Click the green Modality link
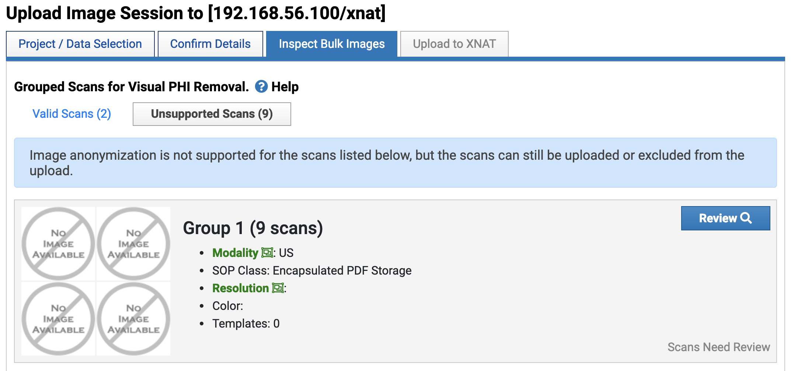The width and height of the screenshot is (791, 371). click(x=235, y=253)
